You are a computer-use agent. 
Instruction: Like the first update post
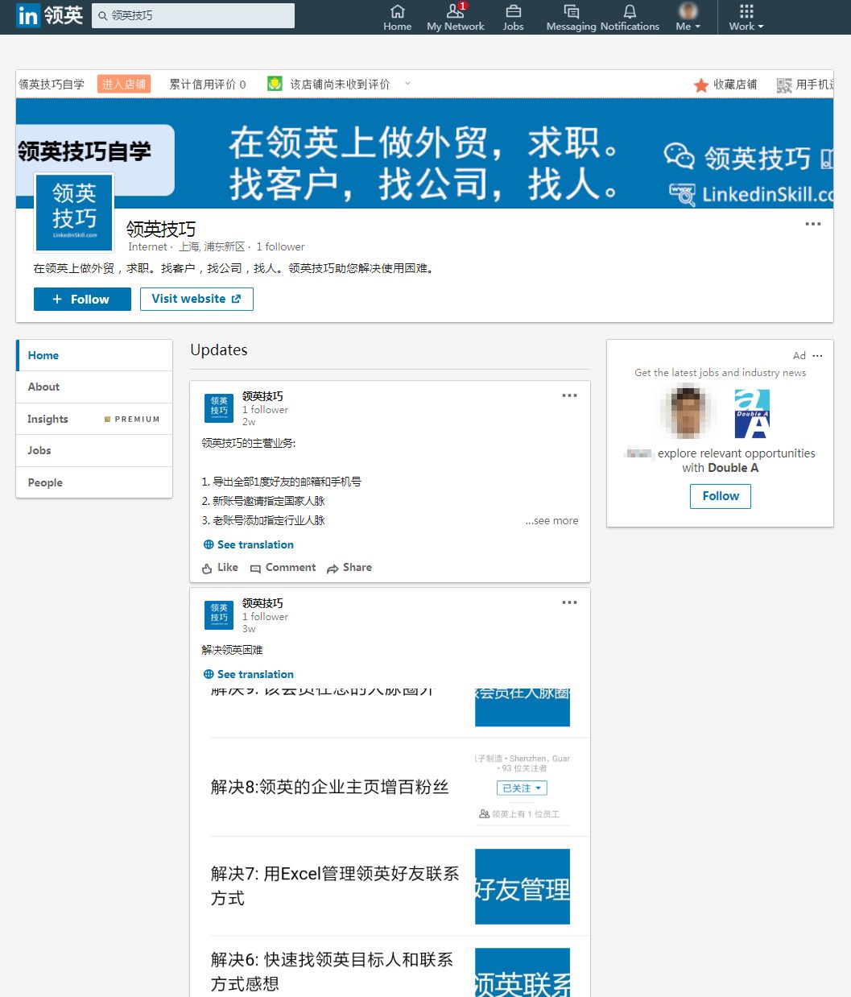pos(220,568)
